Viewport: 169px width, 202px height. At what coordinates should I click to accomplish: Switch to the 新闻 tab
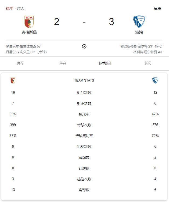(x=148, y=63)
